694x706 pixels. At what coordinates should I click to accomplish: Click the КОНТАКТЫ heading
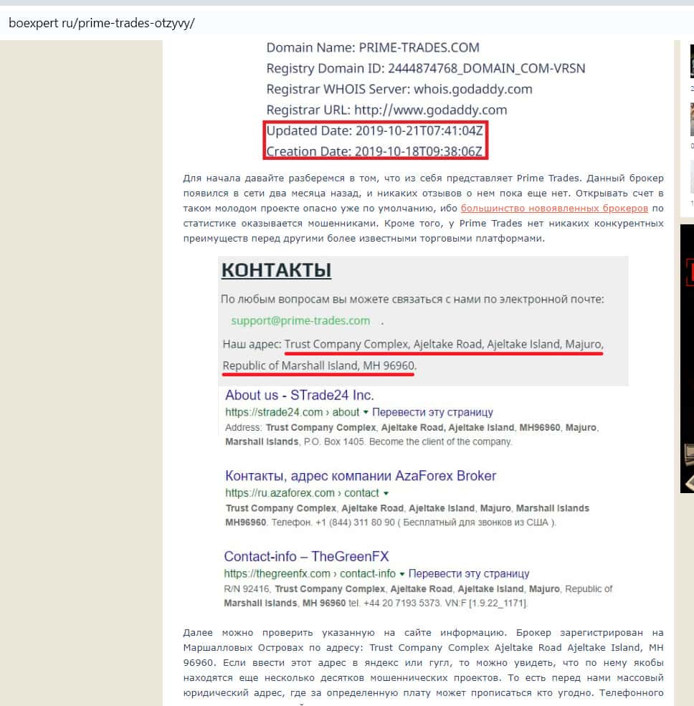277,270
